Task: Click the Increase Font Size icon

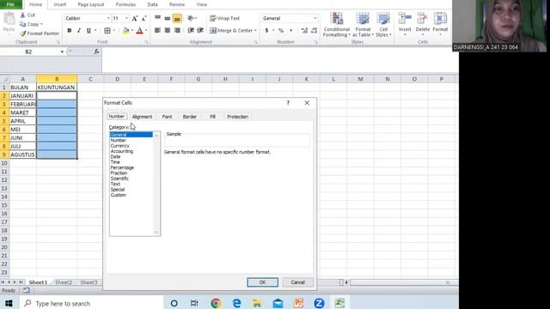Action: click(135, 18)
